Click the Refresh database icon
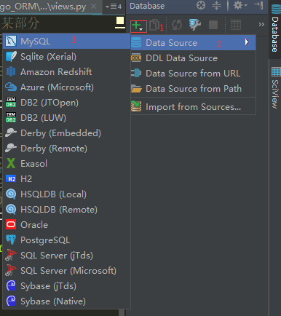 [177, 25]
